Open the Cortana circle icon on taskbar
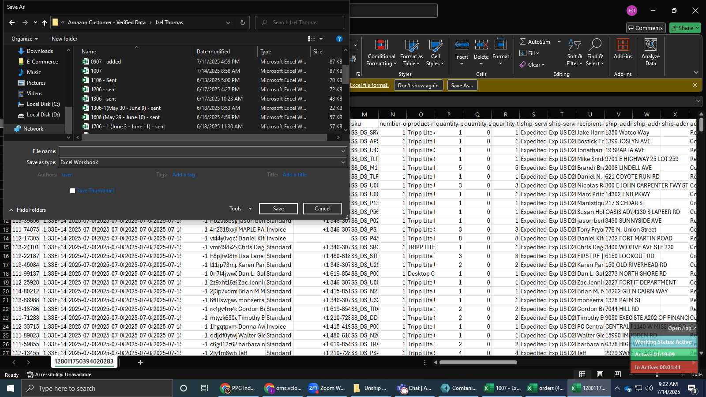The width and height of the screenshot is (706, 397). (184, 388)
